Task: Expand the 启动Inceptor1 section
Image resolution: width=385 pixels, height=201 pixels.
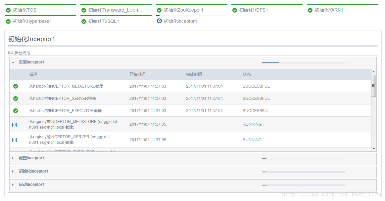Action: (x=13, y=184)
